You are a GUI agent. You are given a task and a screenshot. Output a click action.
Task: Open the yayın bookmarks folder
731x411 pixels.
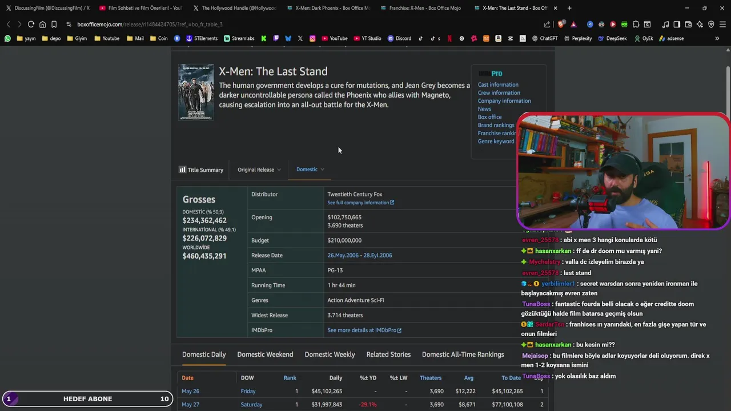tap(26, 38)
